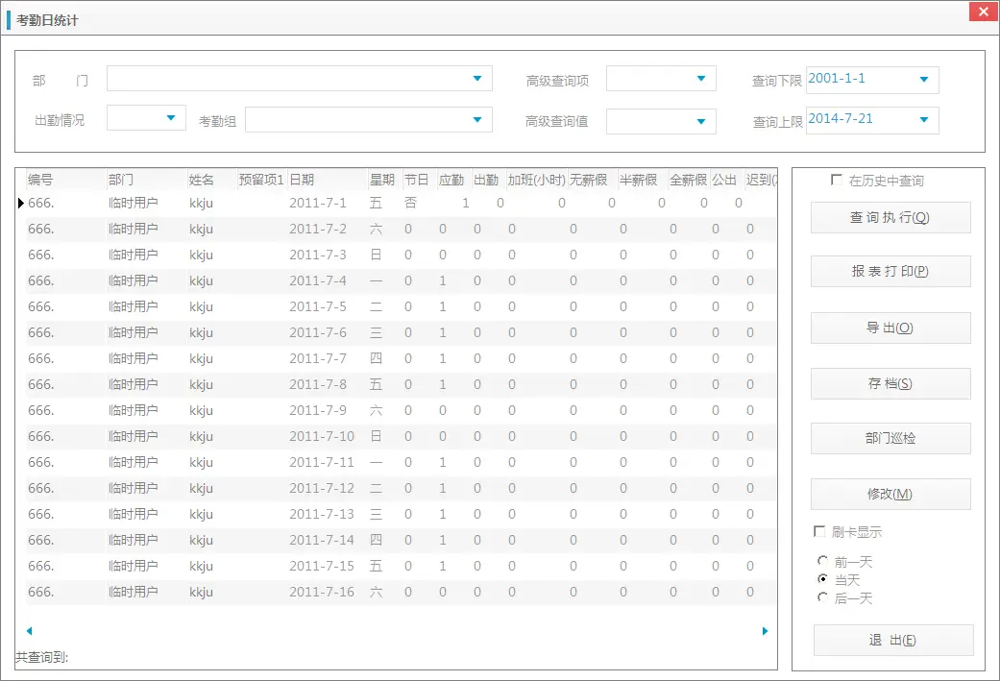1000x681 pixels.
Task: Click the 导出 button to export data
Action: click(x=890, y=328)
